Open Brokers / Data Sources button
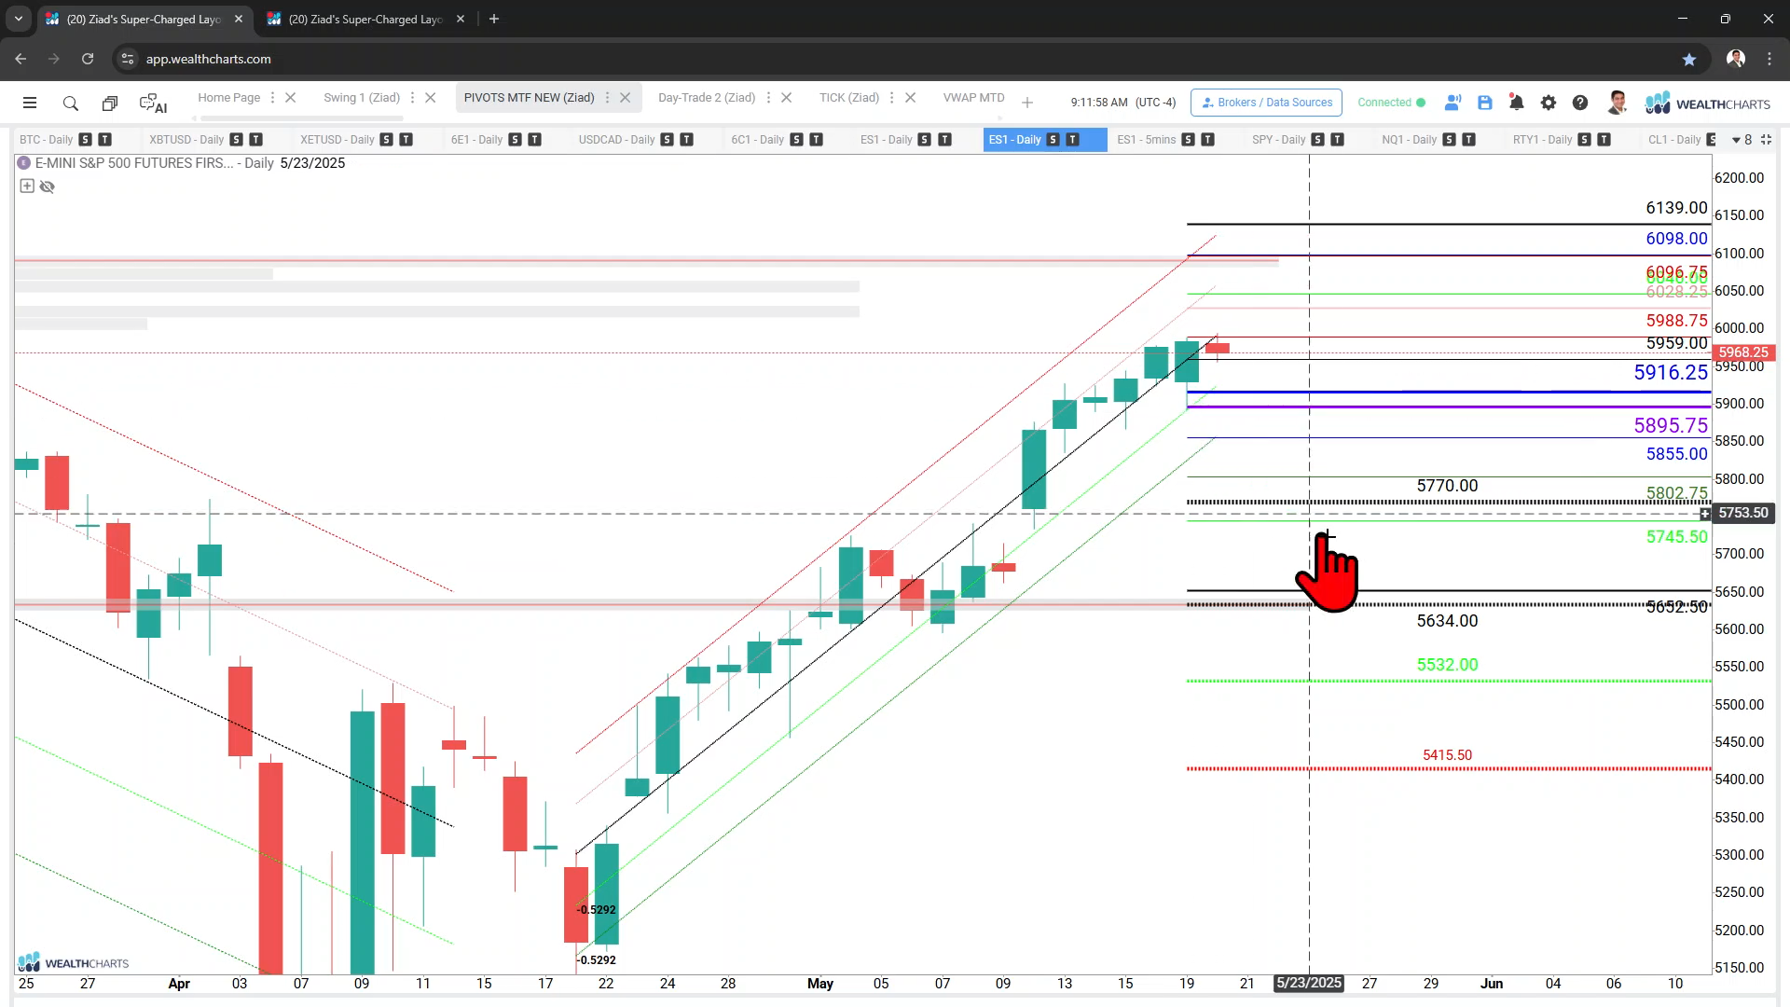1790x1007 pixels. click(1266, 103)
